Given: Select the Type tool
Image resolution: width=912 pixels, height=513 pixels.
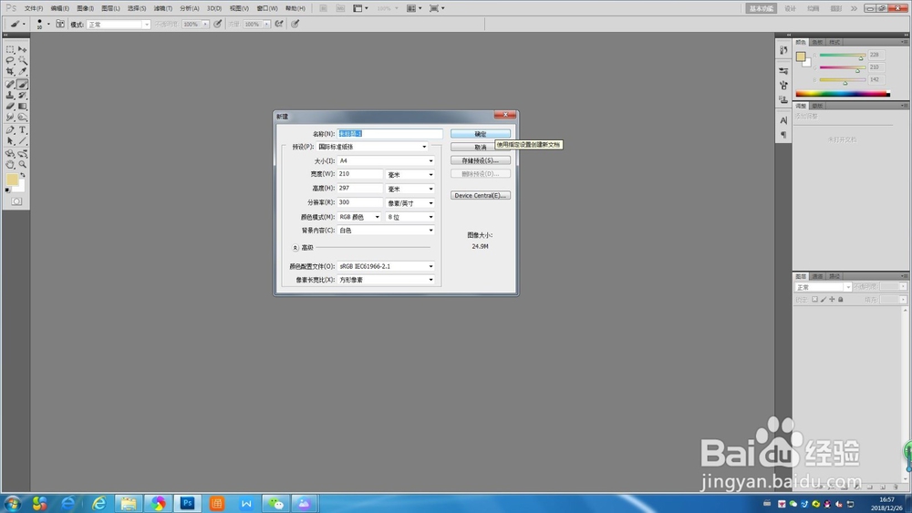Looking at the screenshot, I should 22,130.
